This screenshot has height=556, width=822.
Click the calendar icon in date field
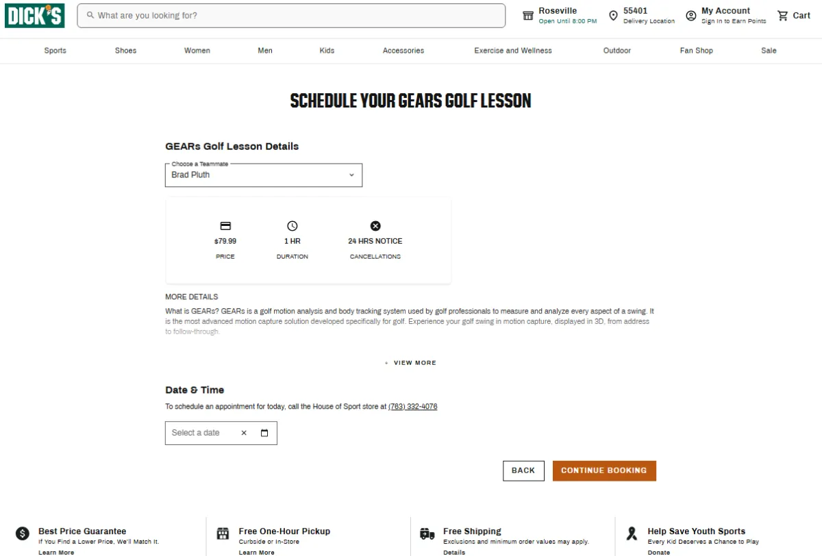(x=264, y=433)
